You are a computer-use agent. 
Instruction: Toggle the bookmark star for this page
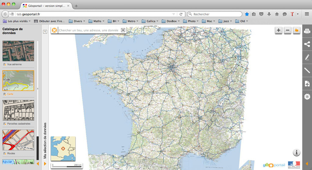(247, 14)
